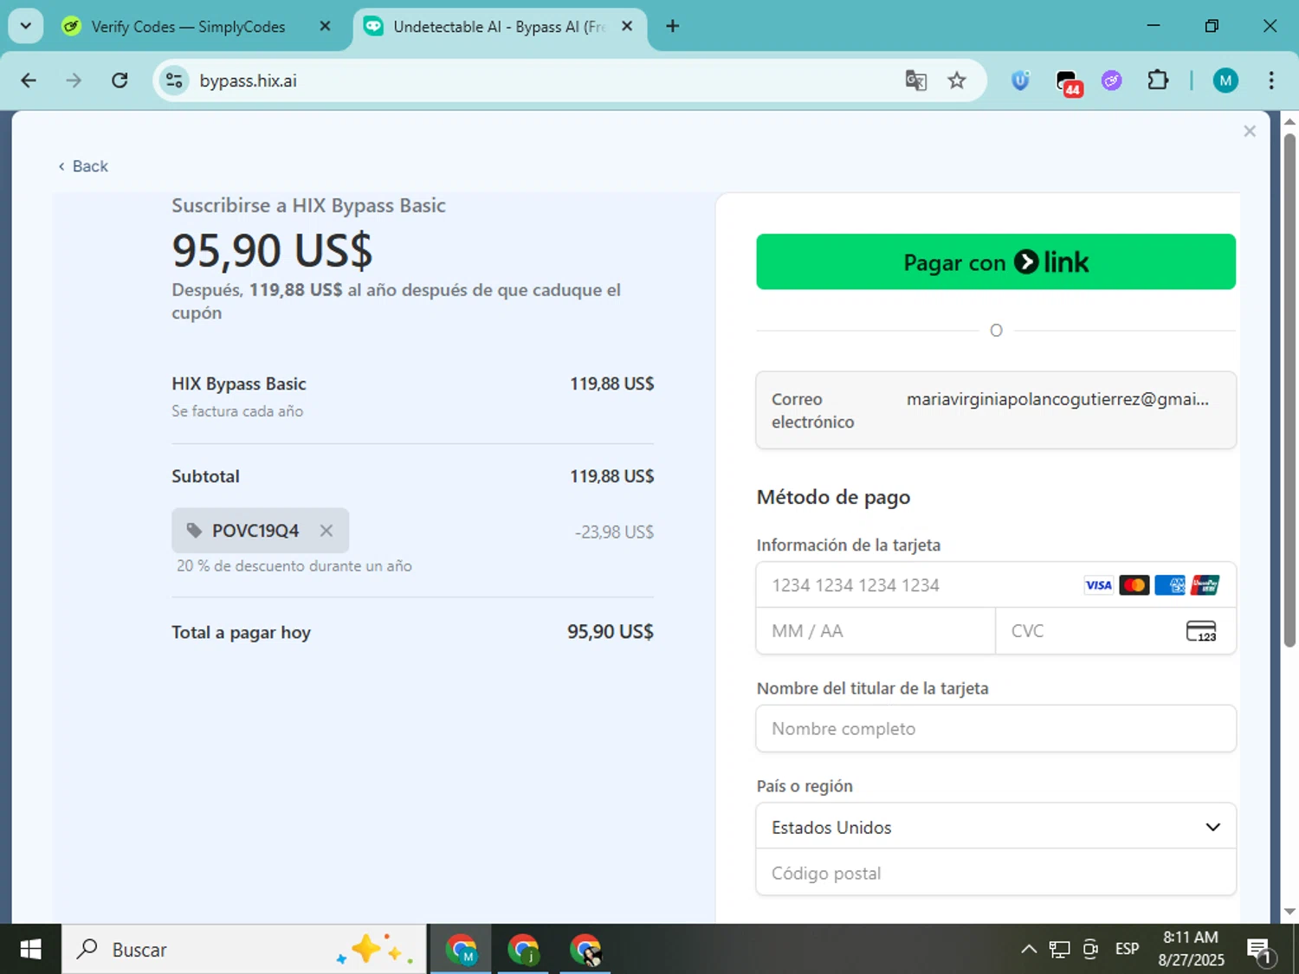Open the Chrome profile avatar M
The image size is (1299, 974).
tap(1225, 81)
